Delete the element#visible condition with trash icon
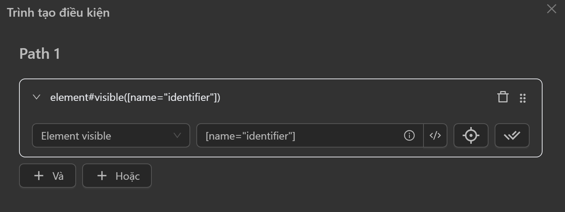 click(x=503, y=97)
